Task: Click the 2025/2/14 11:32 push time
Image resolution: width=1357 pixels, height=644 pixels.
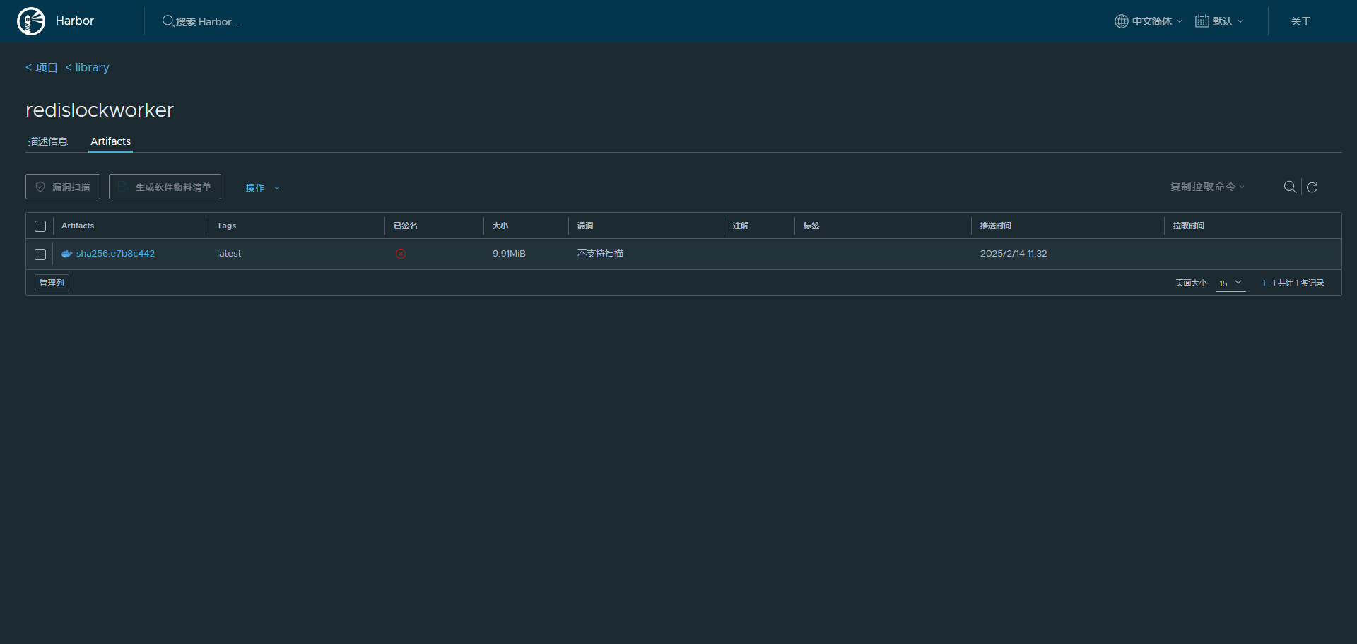Action: [1014, 254]
